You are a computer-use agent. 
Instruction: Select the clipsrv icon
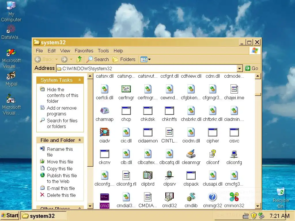(169, 175)
